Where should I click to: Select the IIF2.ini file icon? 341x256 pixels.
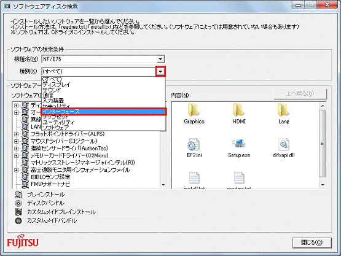tap(194, 144)
